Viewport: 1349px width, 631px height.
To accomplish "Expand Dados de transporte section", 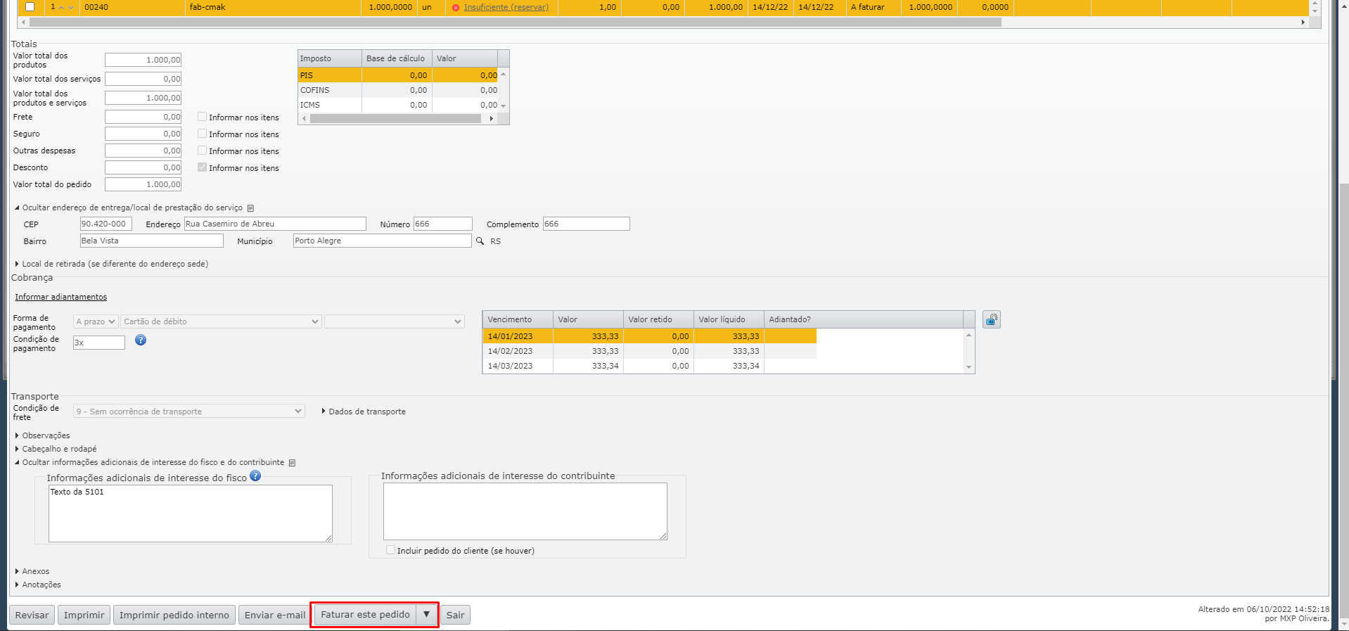I will [x=364, y=412].
